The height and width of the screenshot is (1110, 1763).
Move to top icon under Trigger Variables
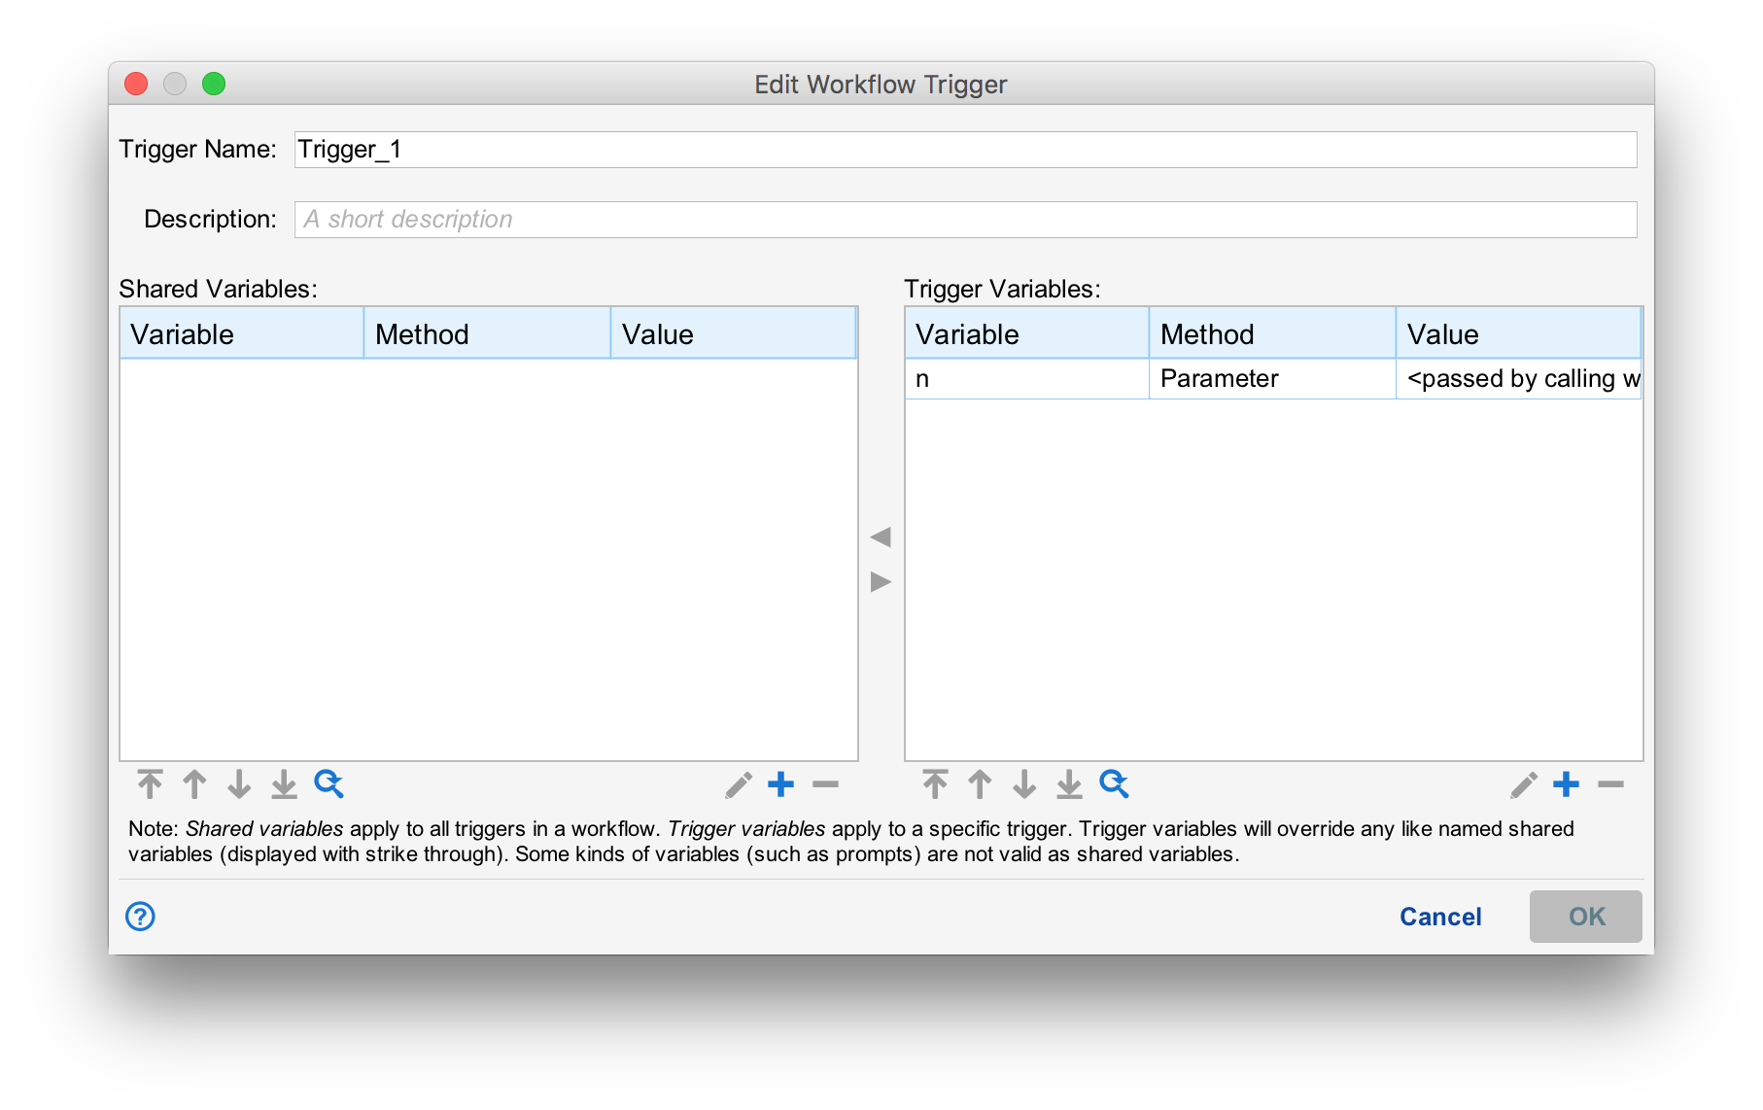pos(935,783)
